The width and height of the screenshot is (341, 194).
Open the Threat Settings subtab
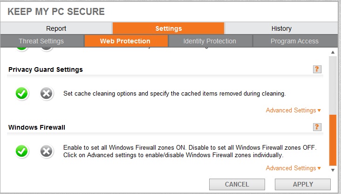point(41,41)
